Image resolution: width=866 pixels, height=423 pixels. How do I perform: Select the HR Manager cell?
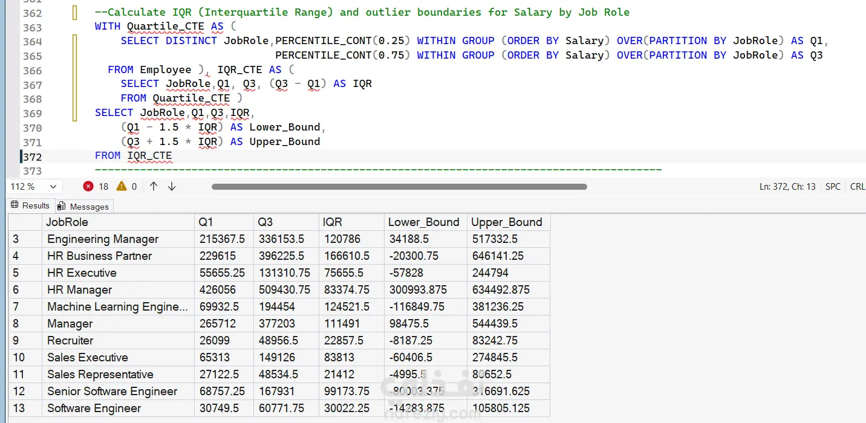tap(119, 289)
